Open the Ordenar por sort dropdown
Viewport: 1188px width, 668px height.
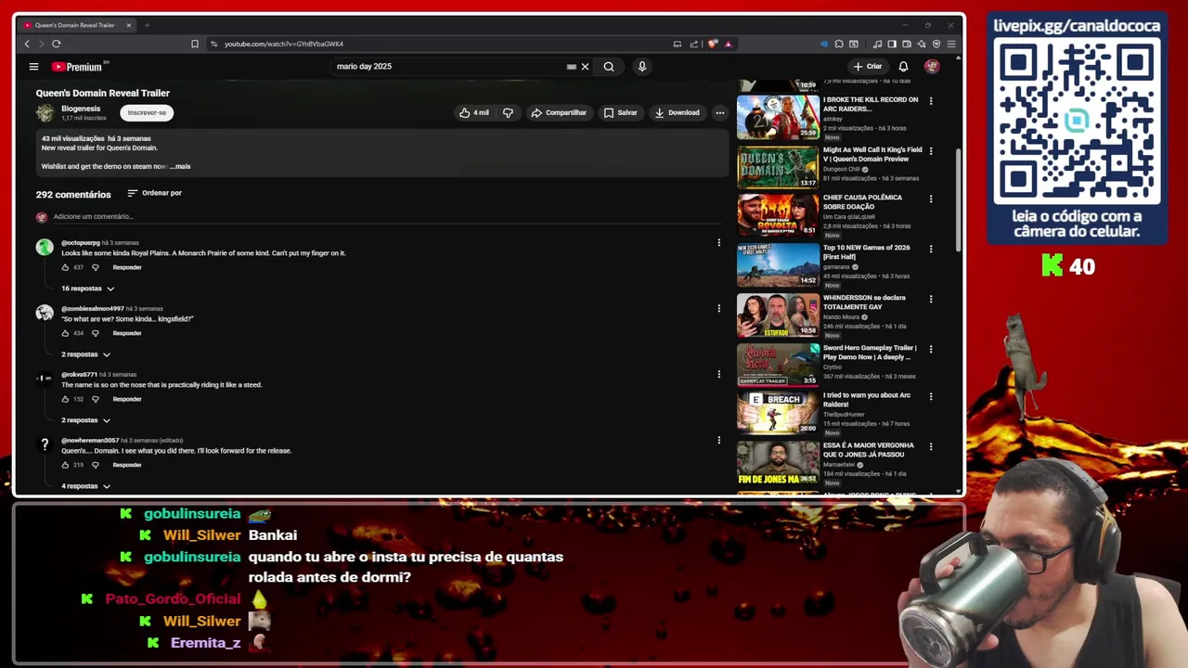[x=154, y=193]
